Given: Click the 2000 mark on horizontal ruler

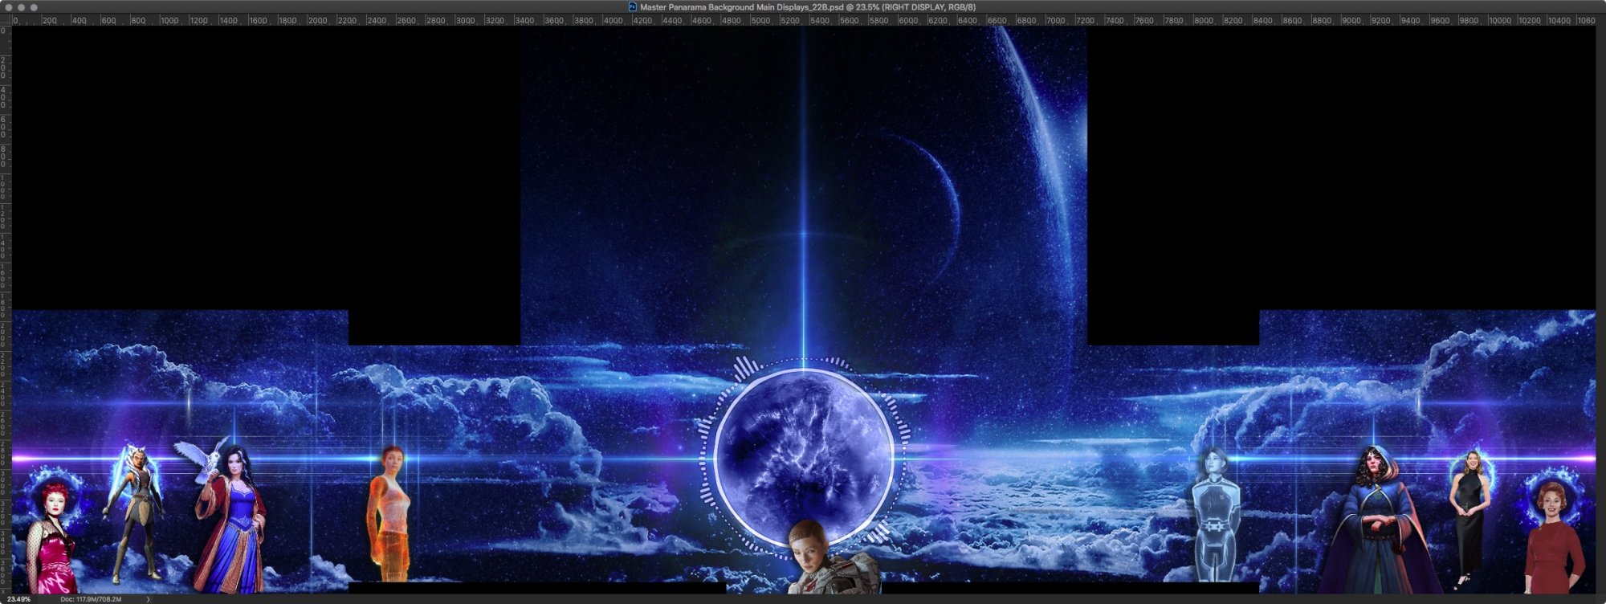Looking at the screenshot, I should (317, 20).
